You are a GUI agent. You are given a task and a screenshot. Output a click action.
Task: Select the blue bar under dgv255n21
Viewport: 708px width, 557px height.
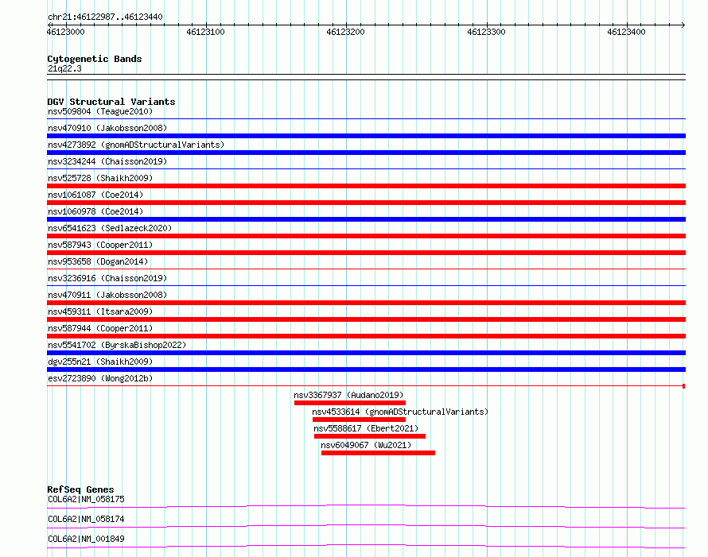(x=366, y=369)
